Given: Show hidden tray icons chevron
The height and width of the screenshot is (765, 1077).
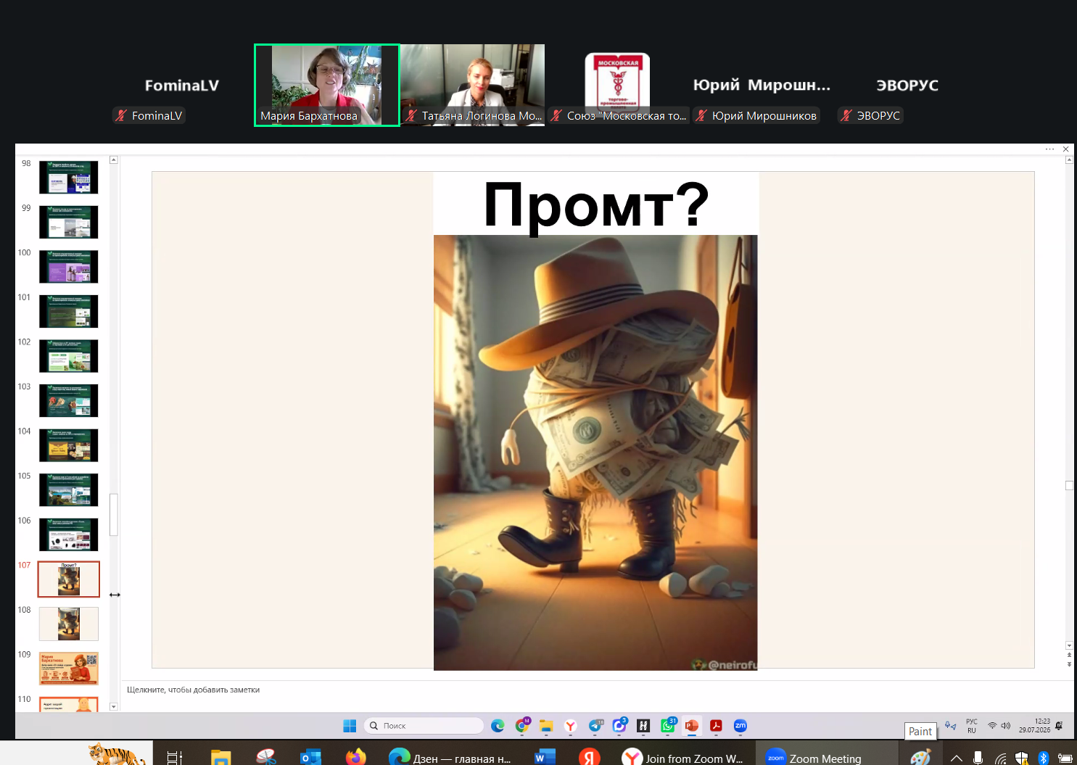Looking at the screenshot, I should (x=957, y=758).
